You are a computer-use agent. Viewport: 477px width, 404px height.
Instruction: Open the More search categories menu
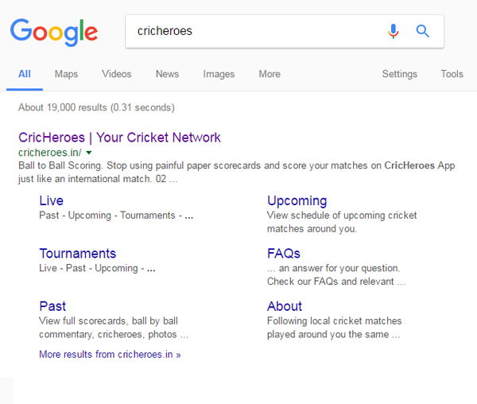(270, 74)
